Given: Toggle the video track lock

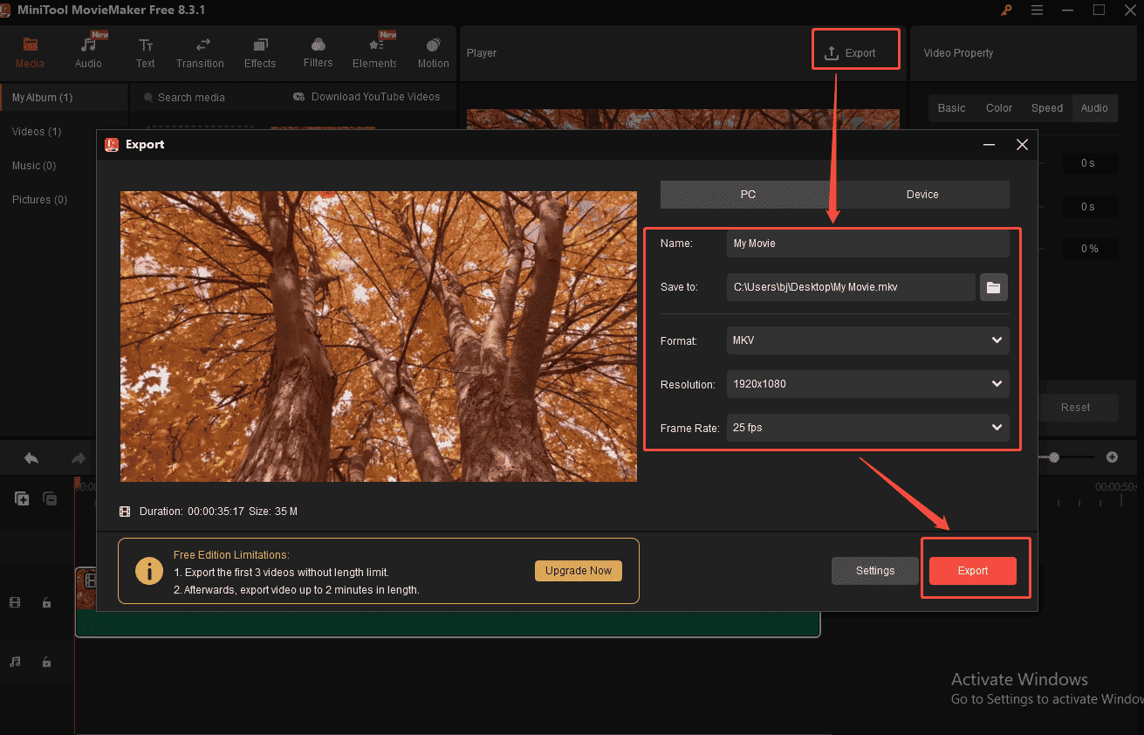Looking at the screenshot, I should point(46,602).
